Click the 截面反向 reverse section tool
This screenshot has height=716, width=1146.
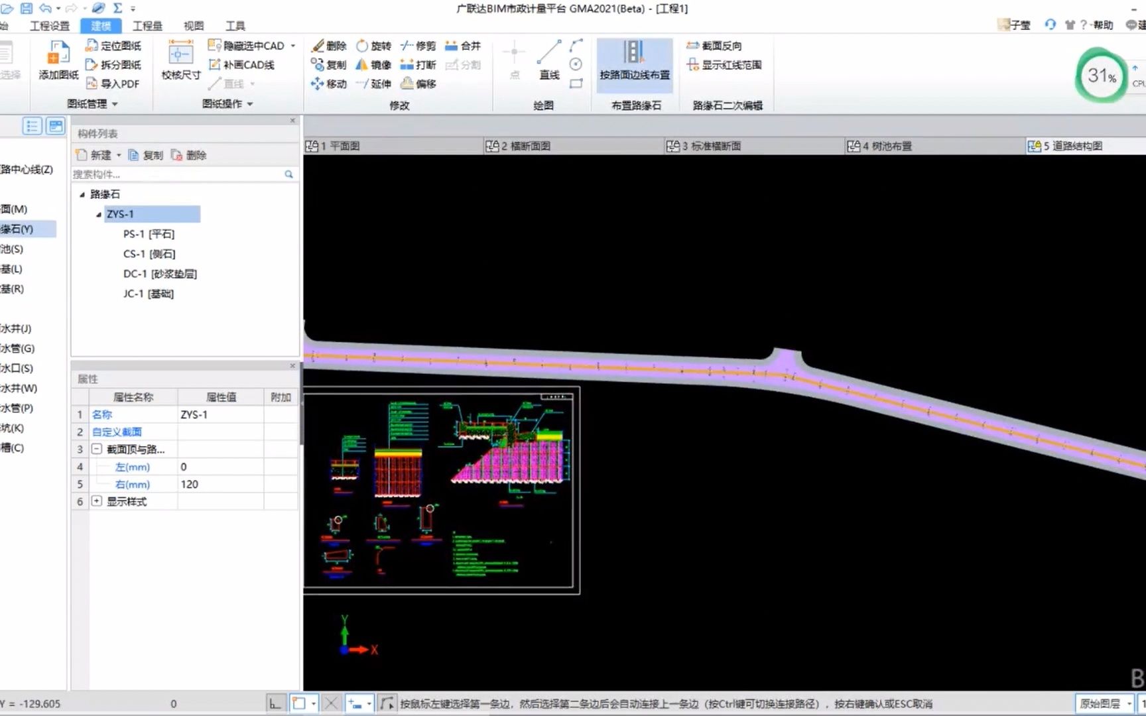(714, 46)
